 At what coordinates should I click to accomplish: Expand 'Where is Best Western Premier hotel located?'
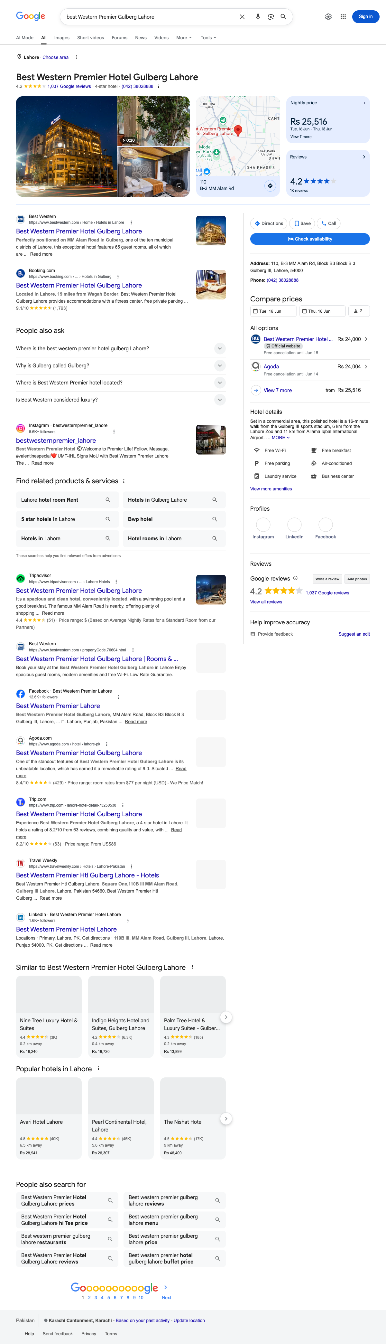(x=121, y=383)
